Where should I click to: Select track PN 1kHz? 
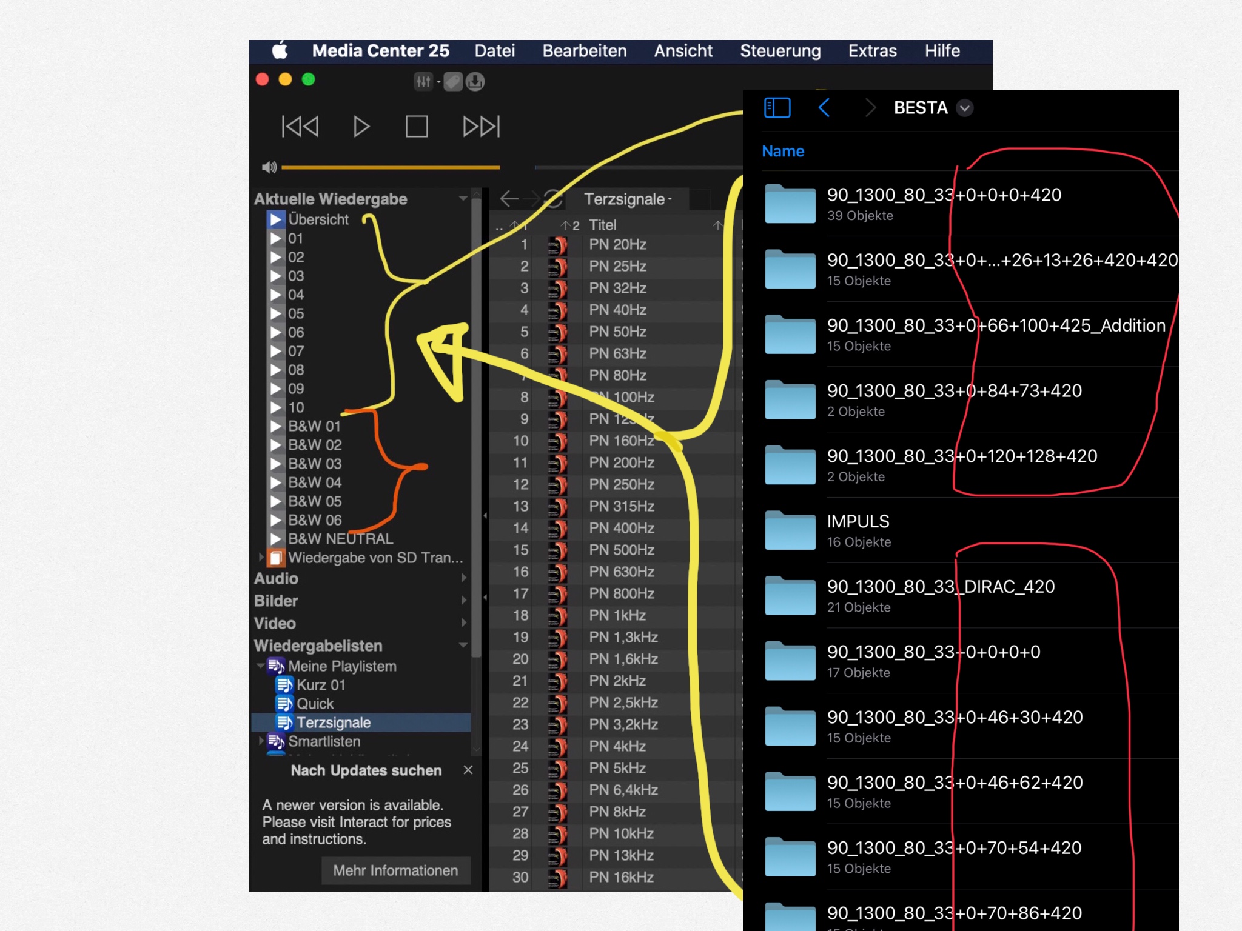pyautogui.click(x=617, y=615)
